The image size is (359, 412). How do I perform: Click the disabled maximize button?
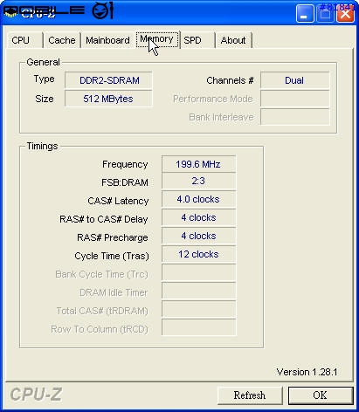pyautogui.click(x=325, y=13)
